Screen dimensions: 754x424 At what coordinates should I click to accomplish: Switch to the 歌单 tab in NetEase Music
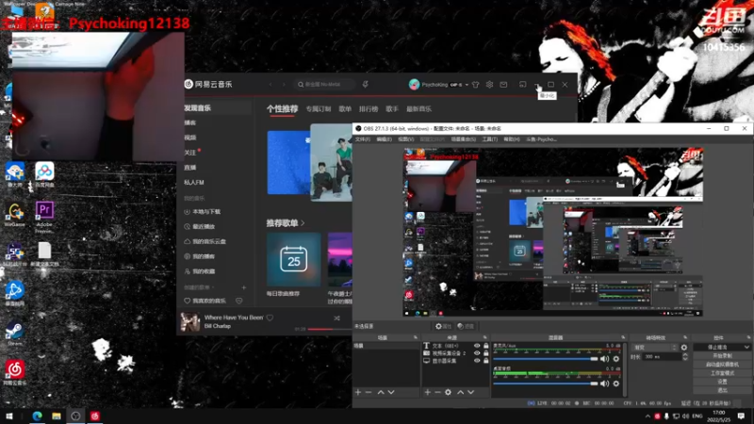pyautogui.click(x=345, y=109)
